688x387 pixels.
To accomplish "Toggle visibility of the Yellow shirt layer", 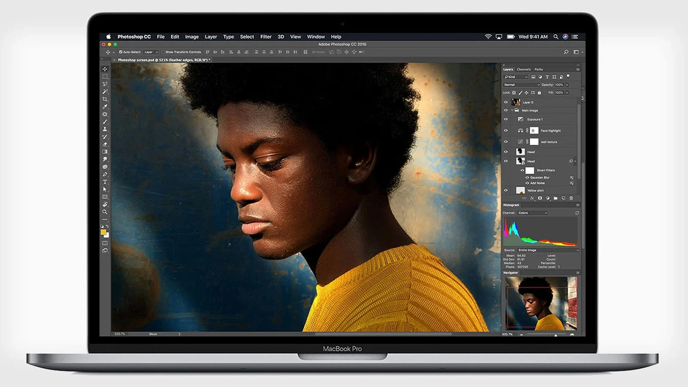I will click(x=506, y=191).
